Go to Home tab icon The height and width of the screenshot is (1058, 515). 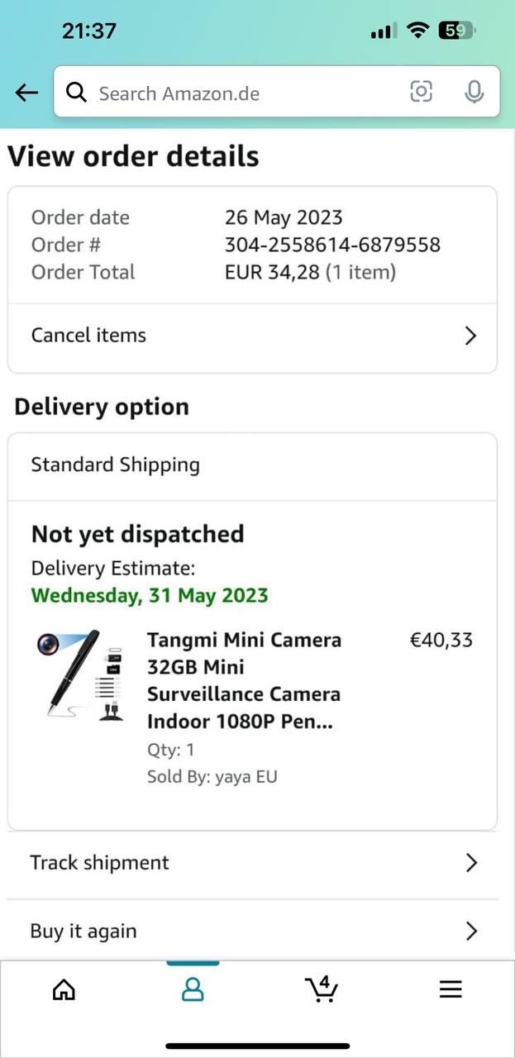pos(64,989)
